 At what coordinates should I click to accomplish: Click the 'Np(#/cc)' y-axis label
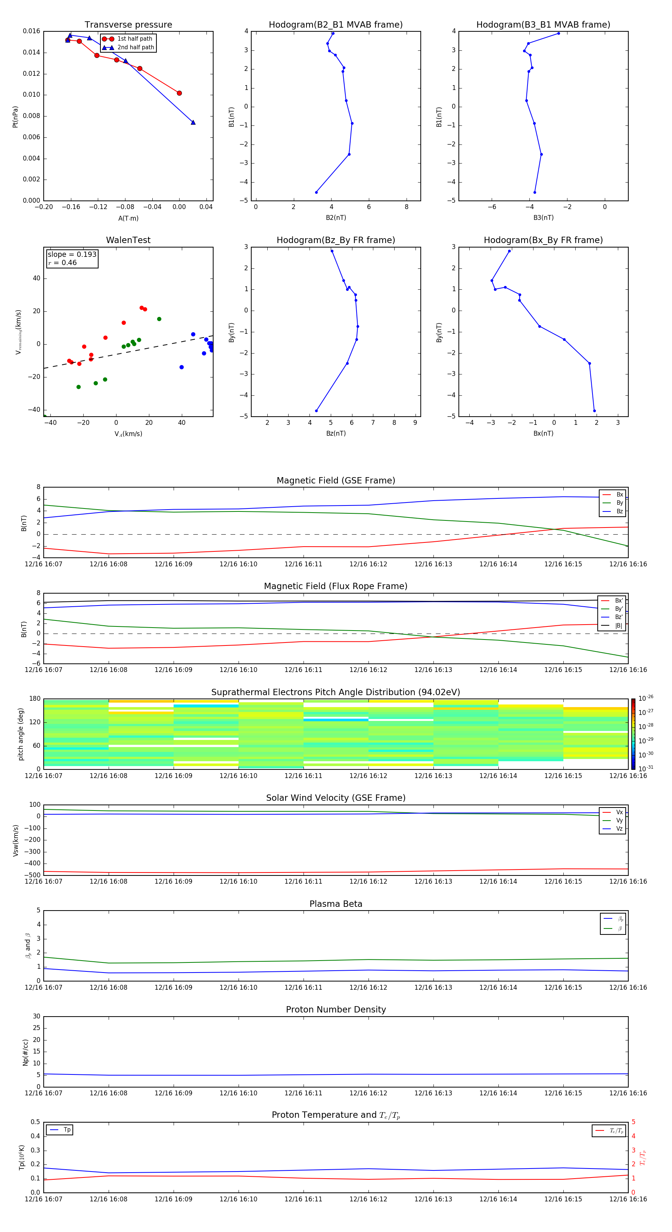(25, 1052)
